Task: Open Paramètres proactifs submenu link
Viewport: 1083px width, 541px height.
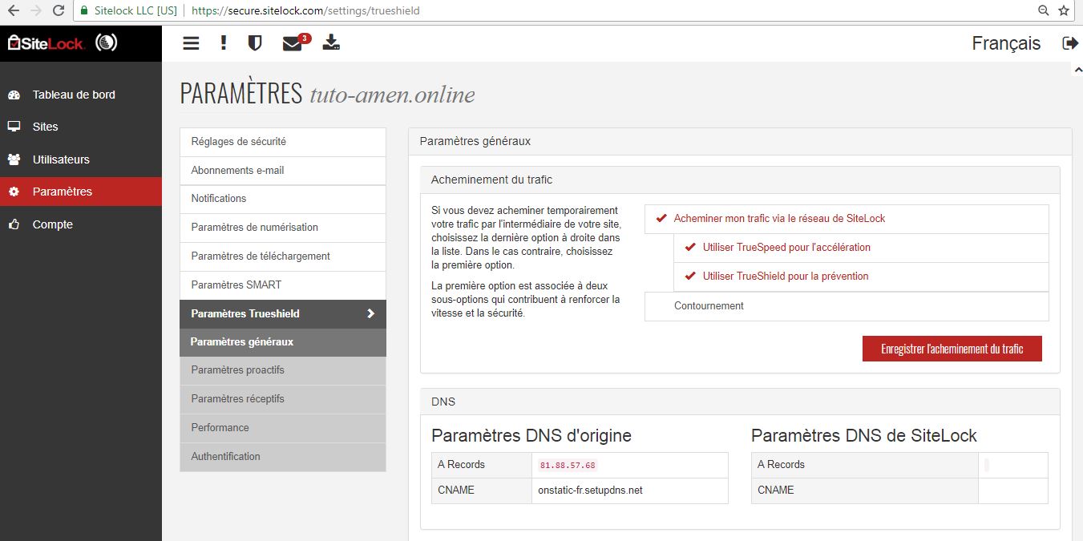Action: pos(238,370)
